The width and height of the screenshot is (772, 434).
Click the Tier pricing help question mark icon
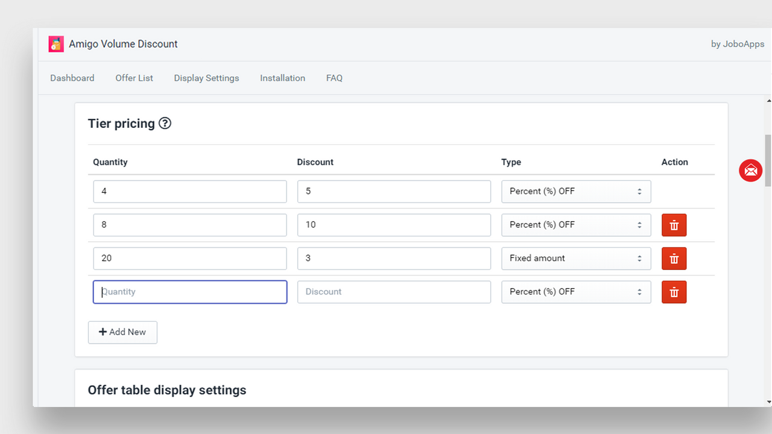point(165,124)
